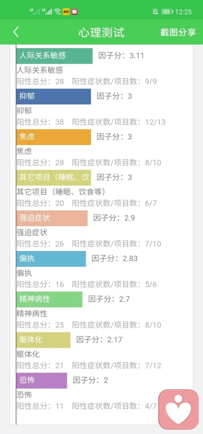Click the 截图分享 share button
Viewport: 203px width, 434px height.
click(178, 32)
